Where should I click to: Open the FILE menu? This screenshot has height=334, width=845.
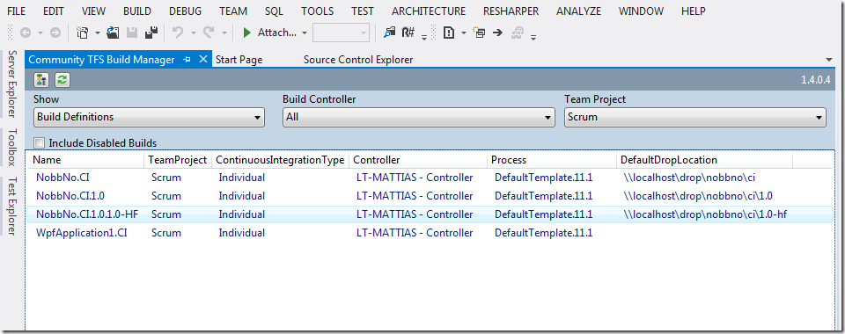[17, 11]
